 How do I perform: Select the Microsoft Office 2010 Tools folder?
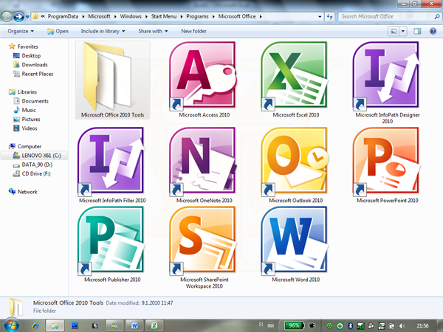tap(112, 80)
